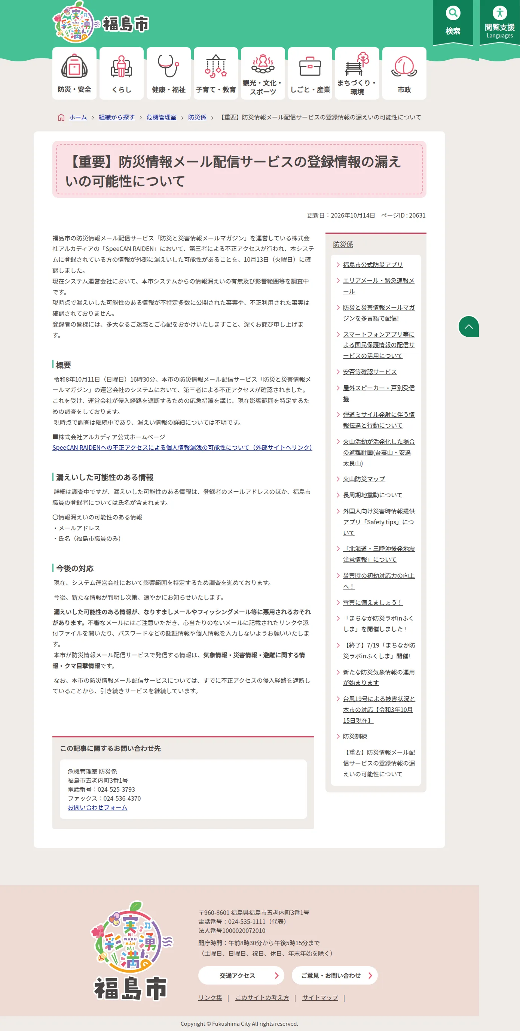The image size is (520, 1031).
Task: Open the くらし category icon
Action: pyautogui.click(x=122, y=73)
